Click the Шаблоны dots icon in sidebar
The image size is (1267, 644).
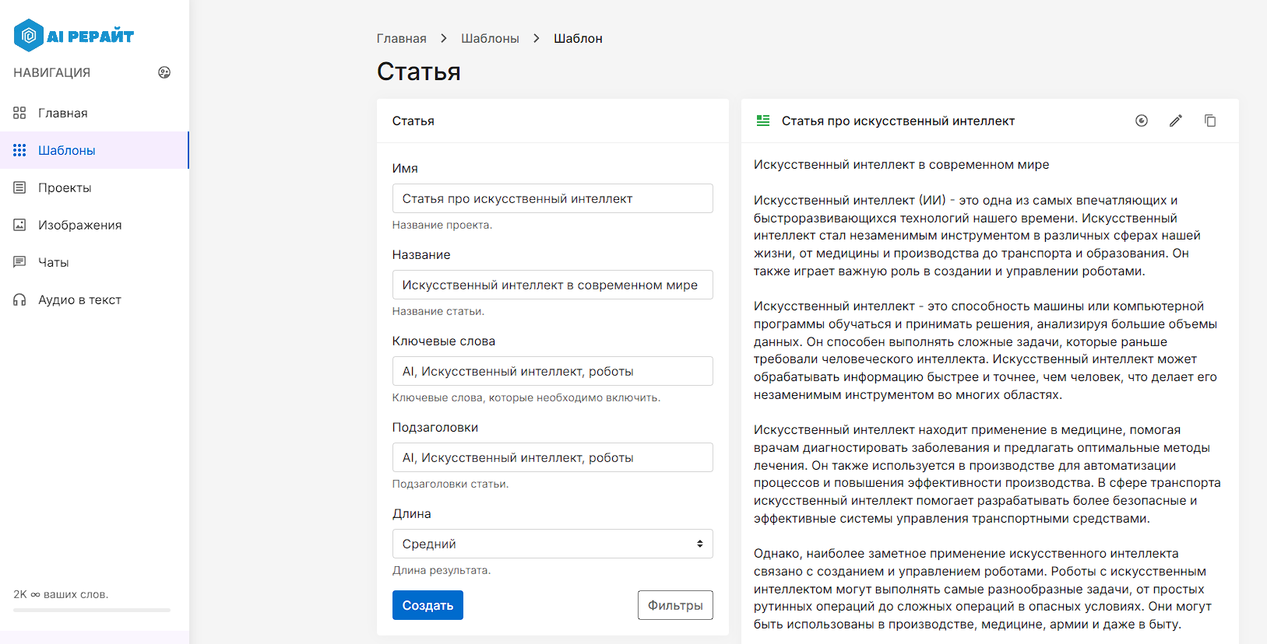click(19, 150)
